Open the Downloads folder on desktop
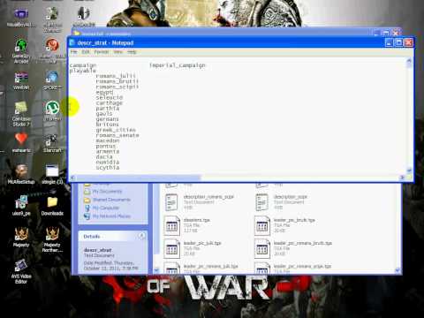The image size is (424, 318). [x=52, y=206]
